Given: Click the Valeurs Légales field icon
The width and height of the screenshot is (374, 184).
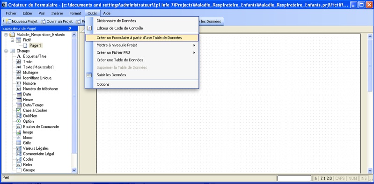Looking at the screenshot, I should pos(19,148).
